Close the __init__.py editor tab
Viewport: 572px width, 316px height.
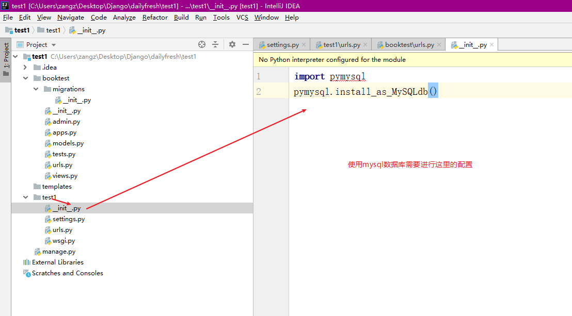click(492, 45)
